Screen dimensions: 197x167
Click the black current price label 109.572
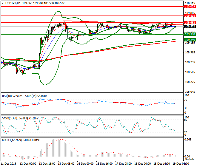(x=190, y=27)
